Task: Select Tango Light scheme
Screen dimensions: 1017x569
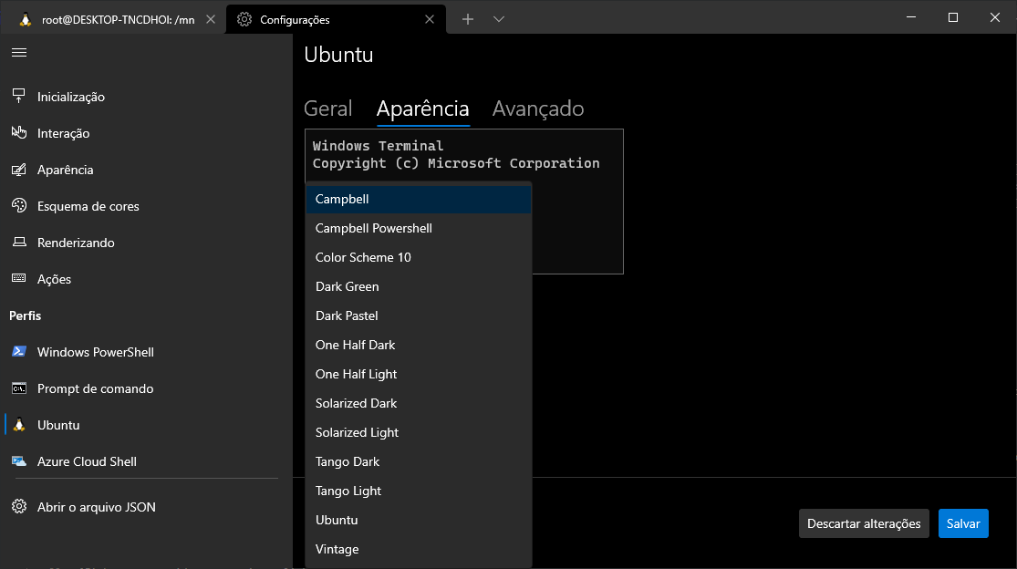Action: pyautogui.click(x=419, y=491)
